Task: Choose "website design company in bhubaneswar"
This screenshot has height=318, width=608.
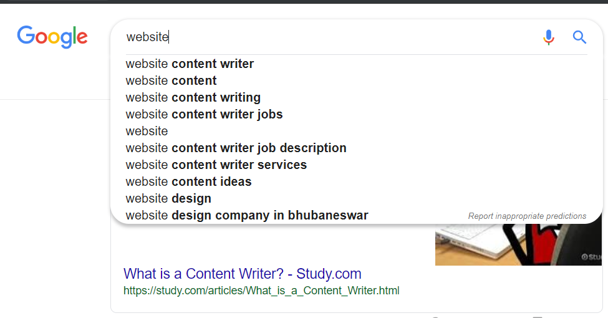Action: (x=246, y=215)
